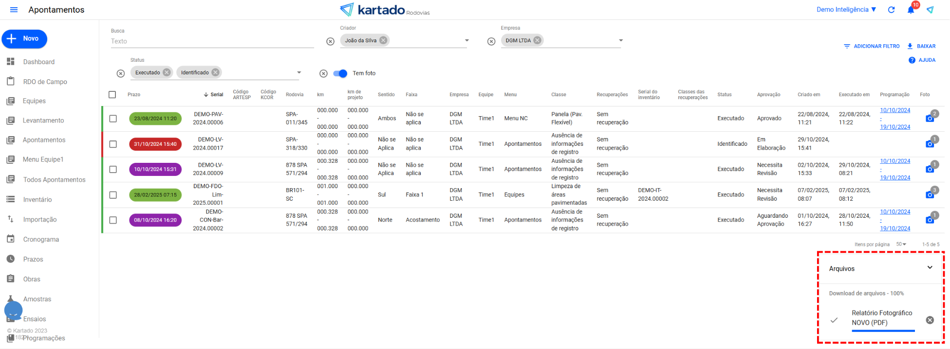Click the Relatório Fotográfico download progress bar
Viewport: 950px width, 349px height.
(x=883, y=331)
